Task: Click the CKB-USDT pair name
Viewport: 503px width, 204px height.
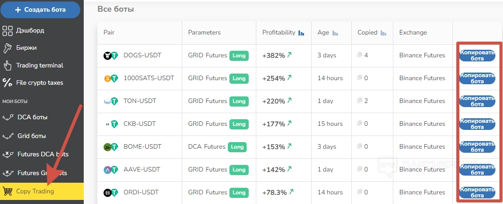Action: click(140, 123)
